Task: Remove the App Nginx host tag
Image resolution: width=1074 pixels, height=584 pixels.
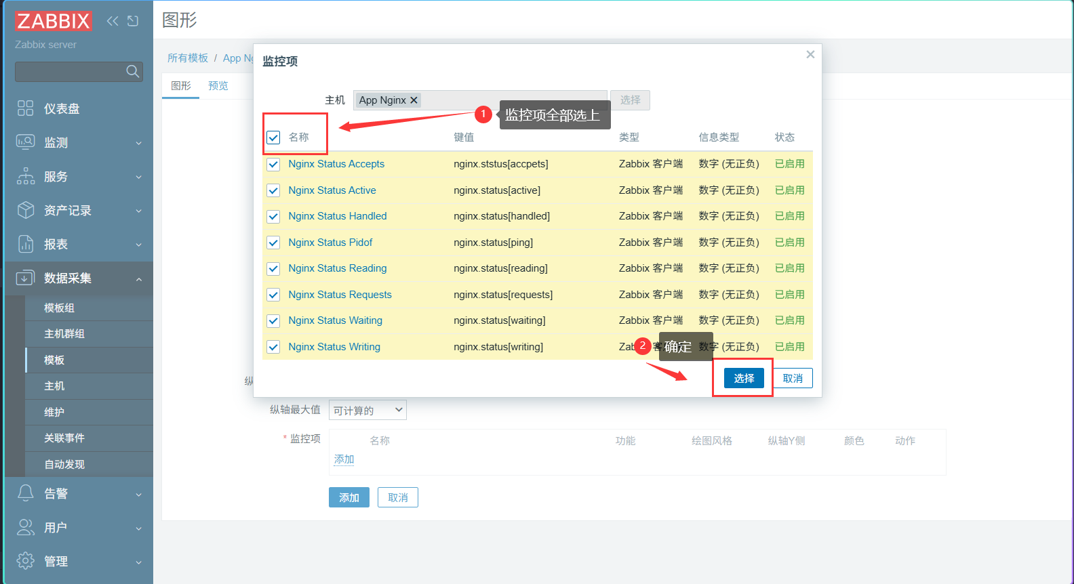Action: click(414, 100)
